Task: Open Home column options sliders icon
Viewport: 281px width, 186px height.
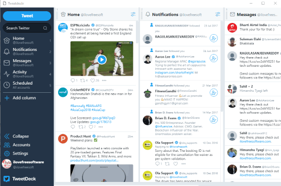Action: (133, 14)
